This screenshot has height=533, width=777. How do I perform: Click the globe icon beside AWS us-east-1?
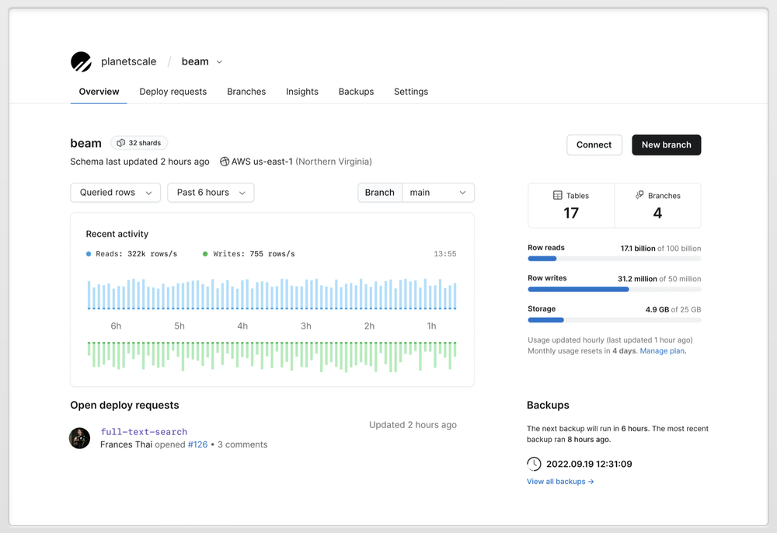[225, 162]
